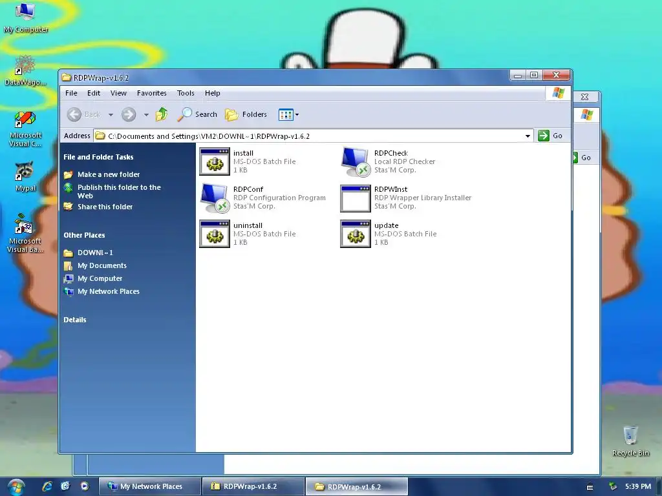Expand the Back history dropdown arrow
This screenshot has width=662, height=496.
[x=111, y=115]
